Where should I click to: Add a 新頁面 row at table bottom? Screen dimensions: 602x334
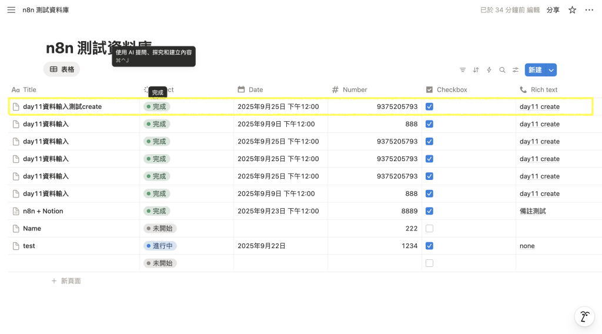(66, 281)
